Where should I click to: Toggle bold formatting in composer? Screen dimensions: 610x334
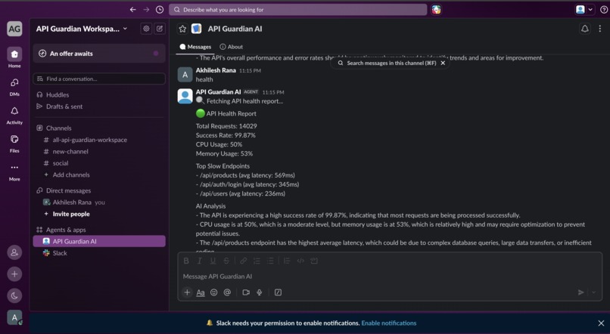186,261
